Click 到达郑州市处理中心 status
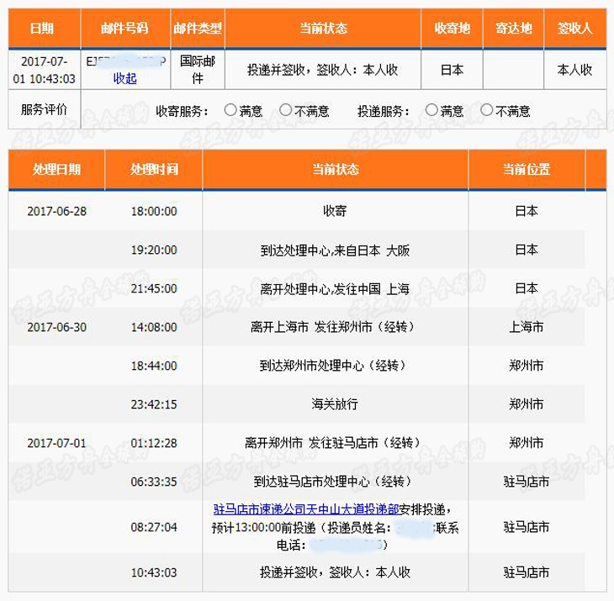The image size is (614, 601). tap(332, 366)
